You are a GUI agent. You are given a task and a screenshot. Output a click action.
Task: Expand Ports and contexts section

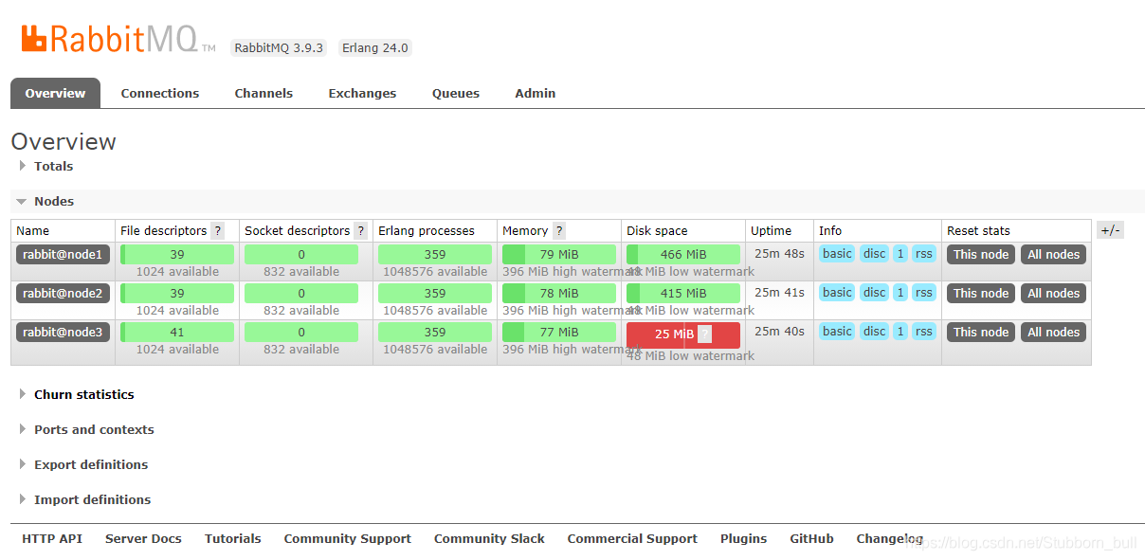[x=93, y=430]
